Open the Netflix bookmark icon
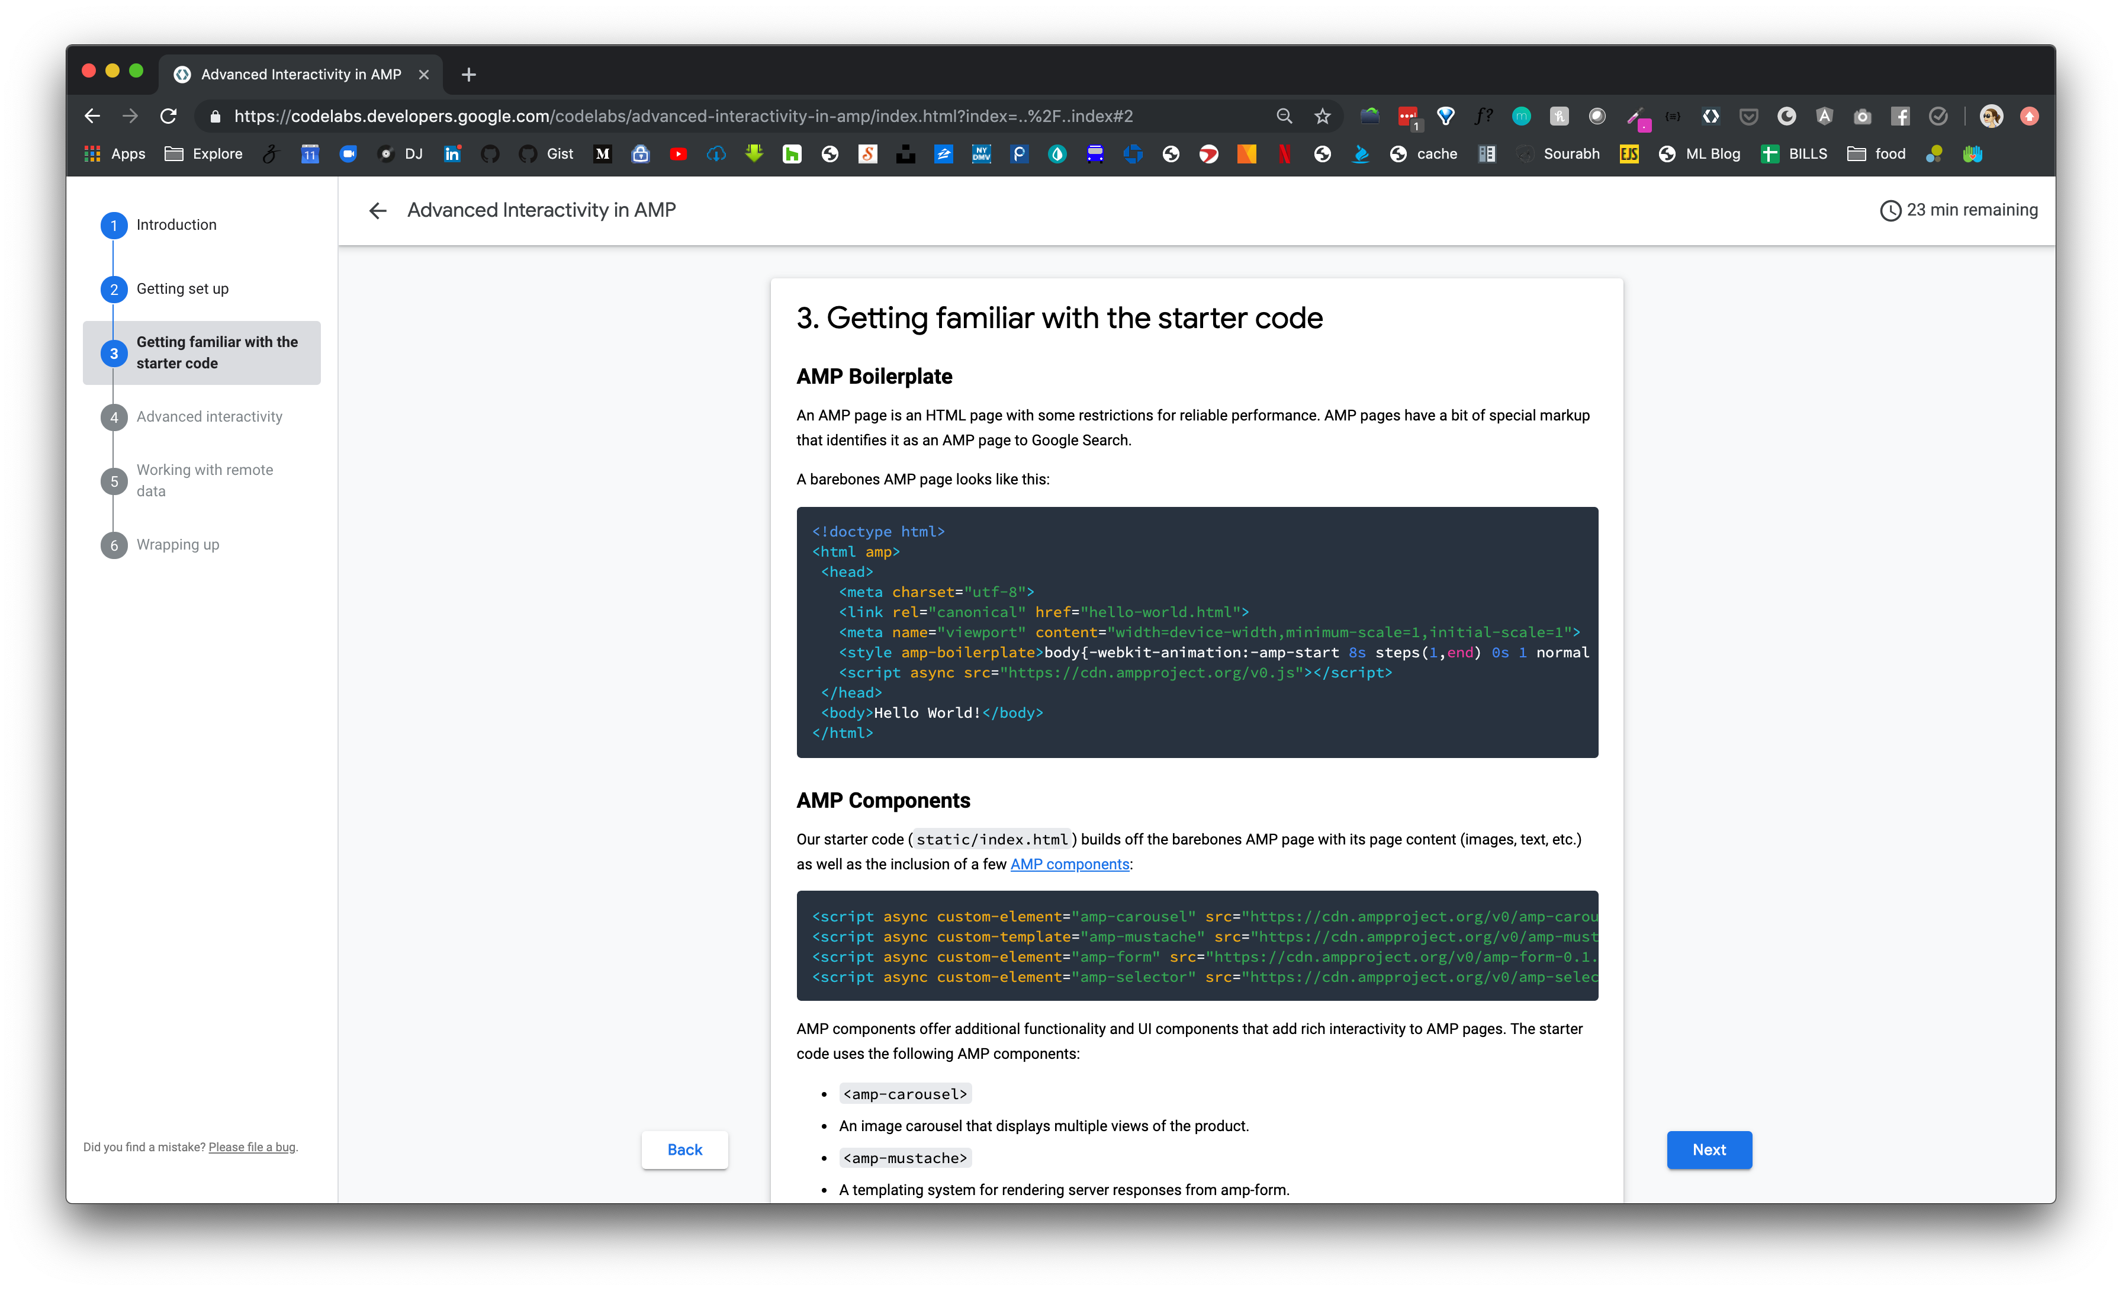This screenshot has height=1291, width=2122. (1284, 154)
